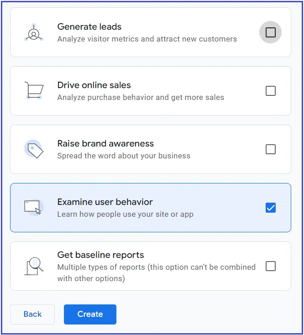304x335 pixels.
Task: Click the 'Examine user behavior' heading
Action: click(105, 202)
